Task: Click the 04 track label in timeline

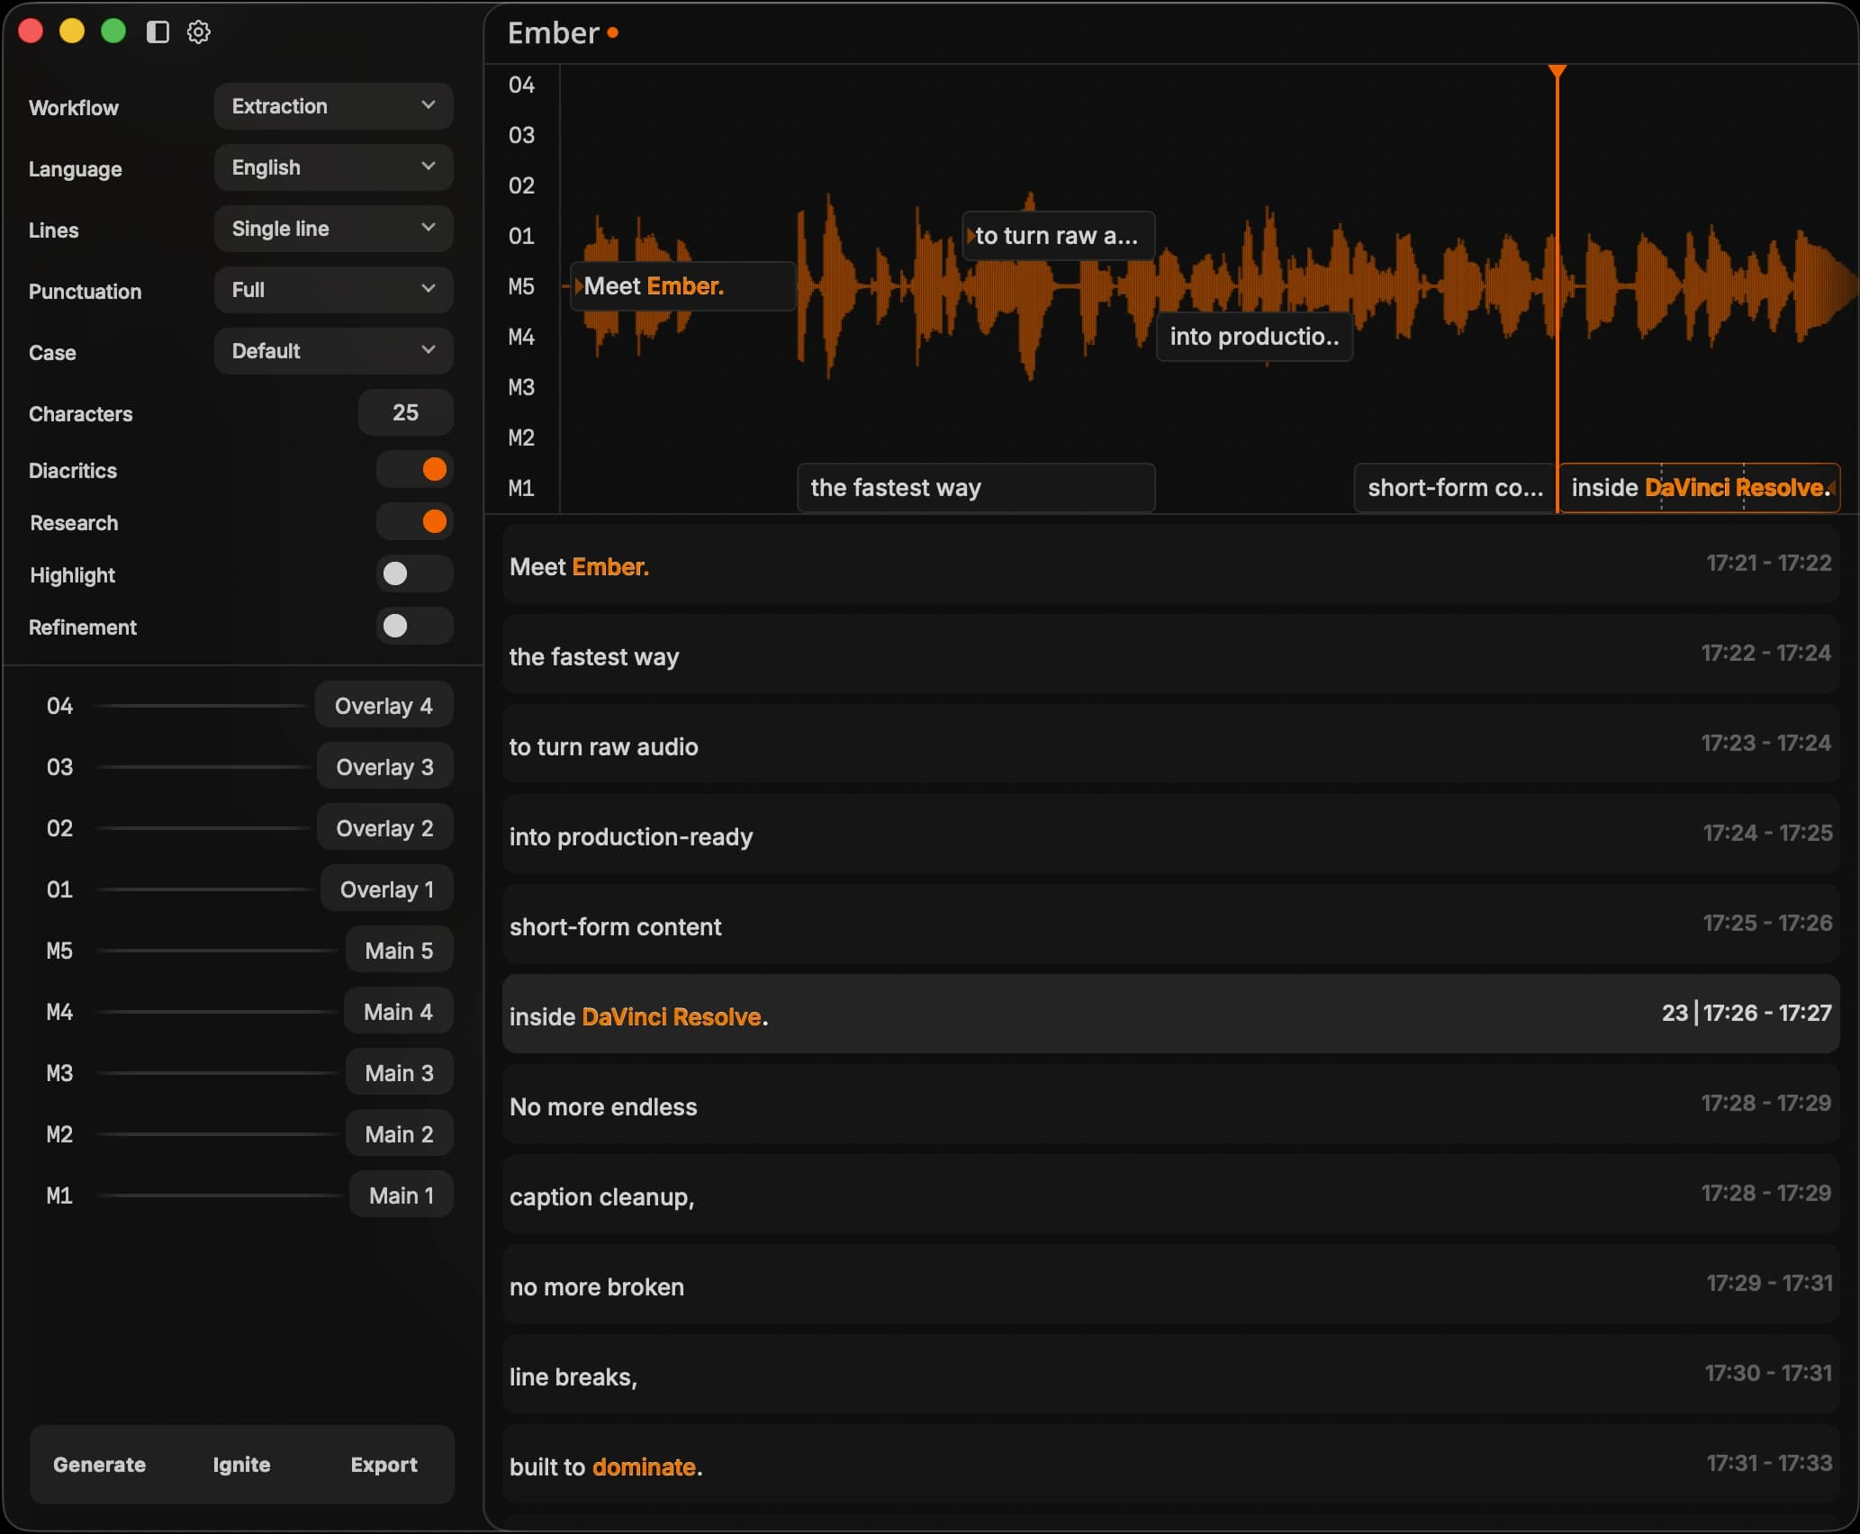Action: (521, 85)
